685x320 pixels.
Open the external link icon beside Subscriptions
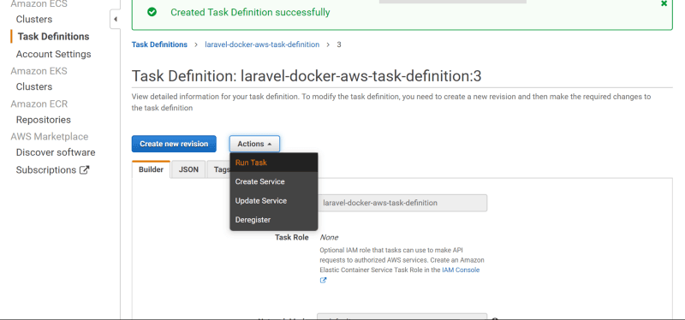(x=84, y=169)
